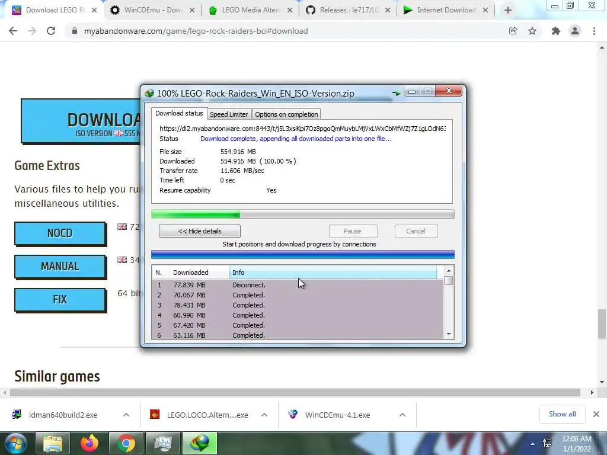Screen dimensions: 607x455
Task: Open the Windows Start menu
Action: click(x=15, y=443)
